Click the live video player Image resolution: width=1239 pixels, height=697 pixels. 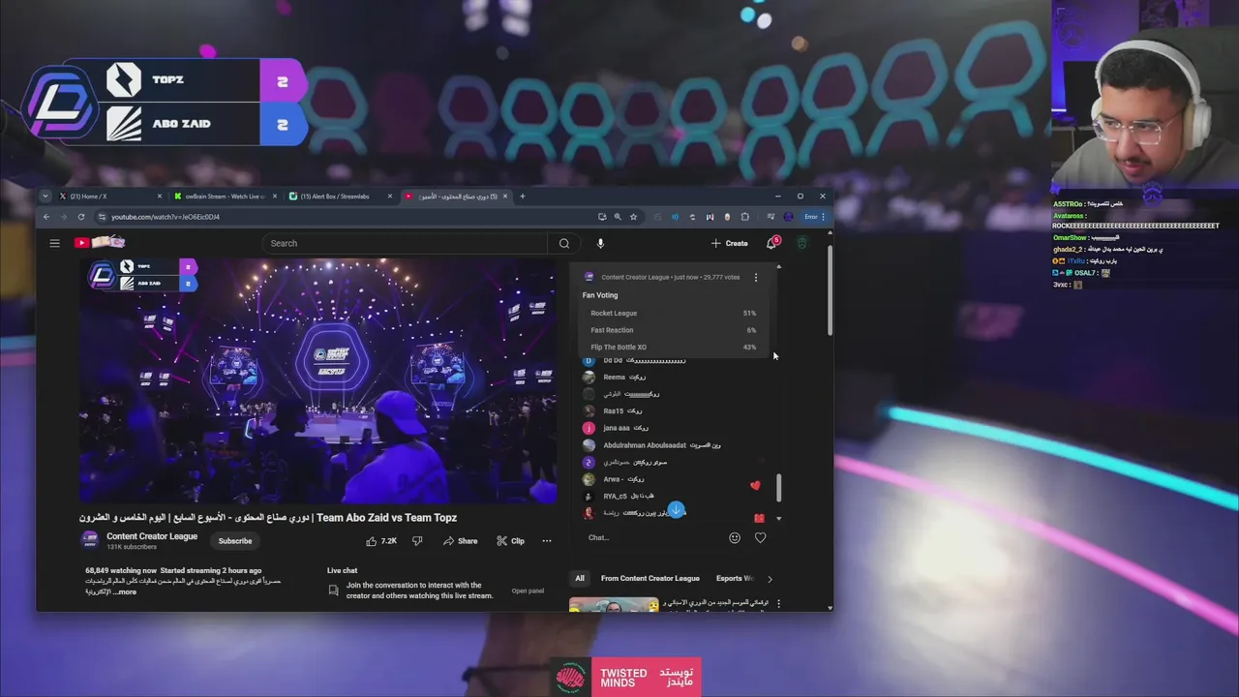[x=318, y=380]
